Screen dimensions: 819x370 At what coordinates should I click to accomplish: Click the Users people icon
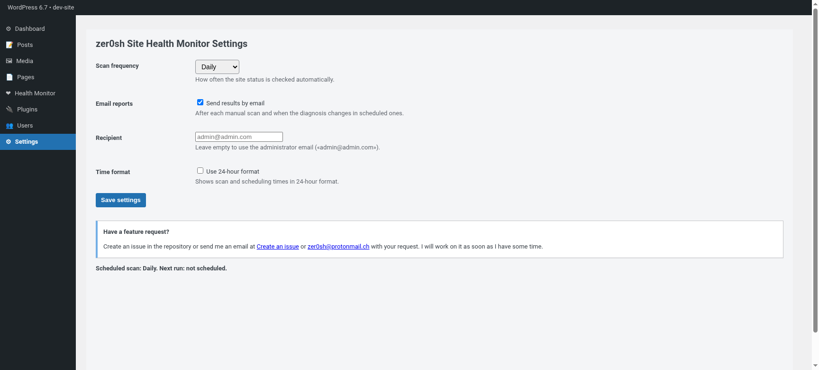(9, 126)
